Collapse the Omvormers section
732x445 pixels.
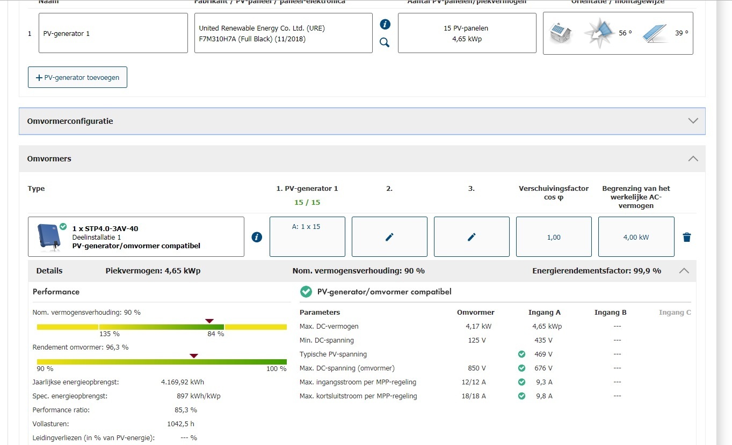[693, 159]
